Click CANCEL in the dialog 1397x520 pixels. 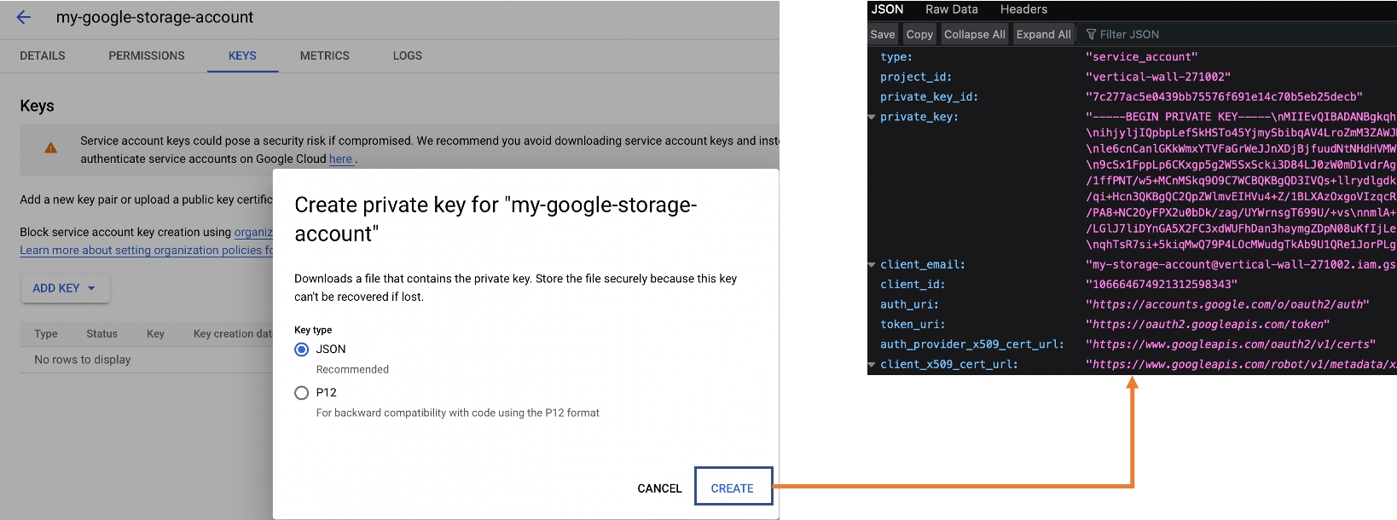pyautogui.click(x=659, y=488)
